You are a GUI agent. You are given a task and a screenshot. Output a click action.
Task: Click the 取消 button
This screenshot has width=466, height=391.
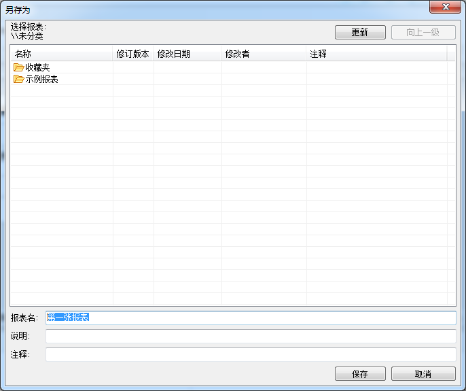pyautogui.click(x=423, y=374)
